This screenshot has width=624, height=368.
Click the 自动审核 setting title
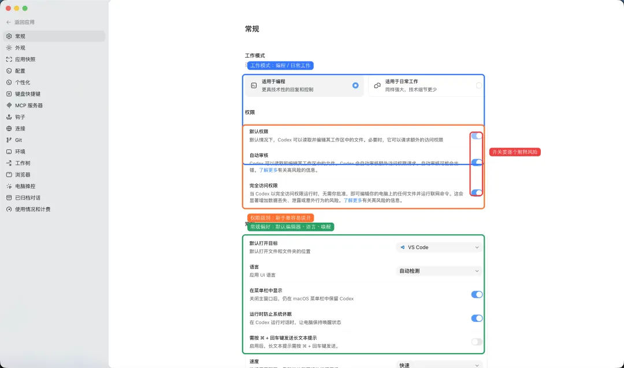point(259,155)
